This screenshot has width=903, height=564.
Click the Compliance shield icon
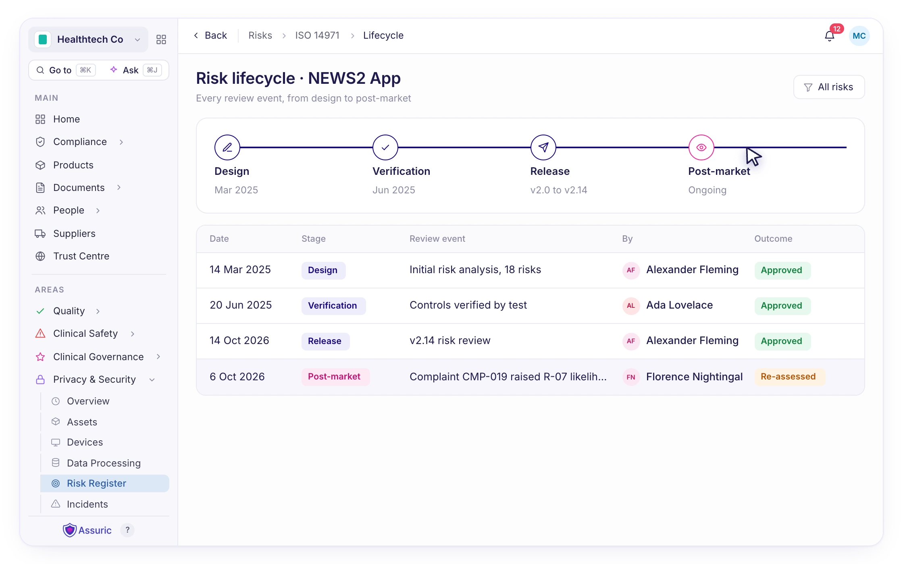(40, 142)
